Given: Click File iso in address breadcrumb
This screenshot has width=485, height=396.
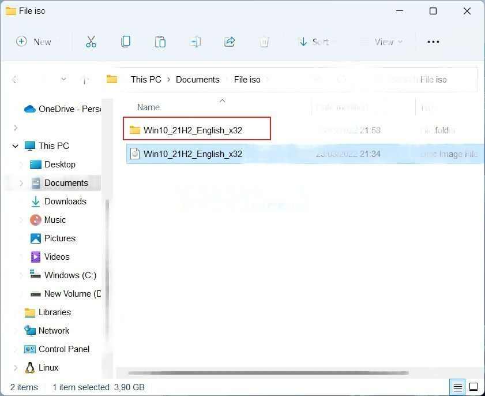Looking at the screenshot, I should tap(247, 80).
